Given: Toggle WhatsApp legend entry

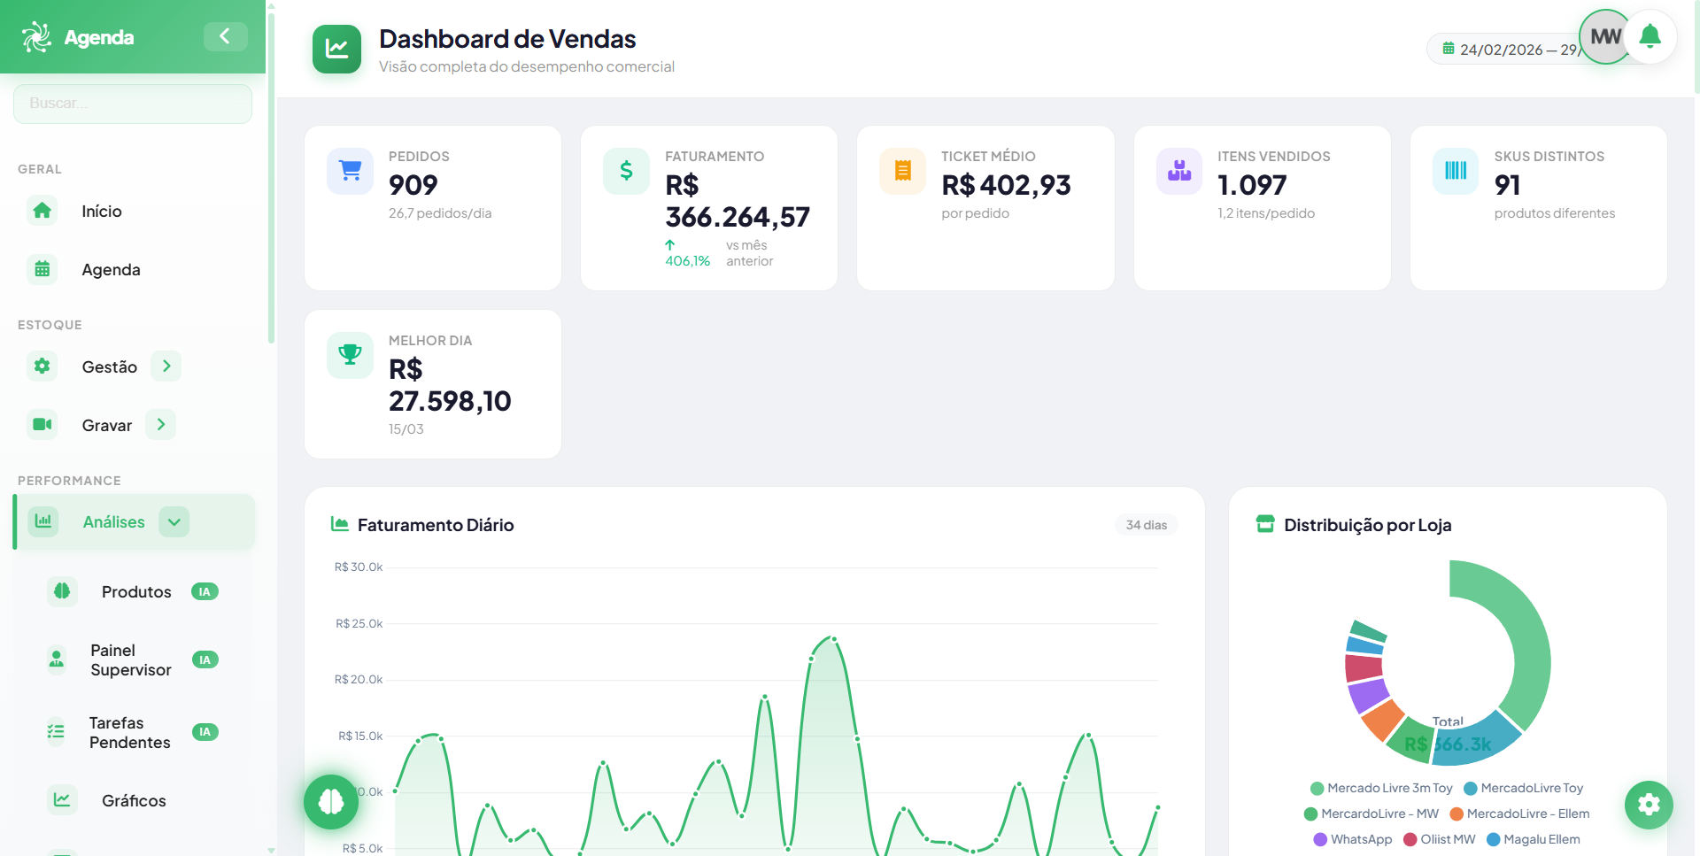Looking at the screenshot, I should coord(1353,839).
